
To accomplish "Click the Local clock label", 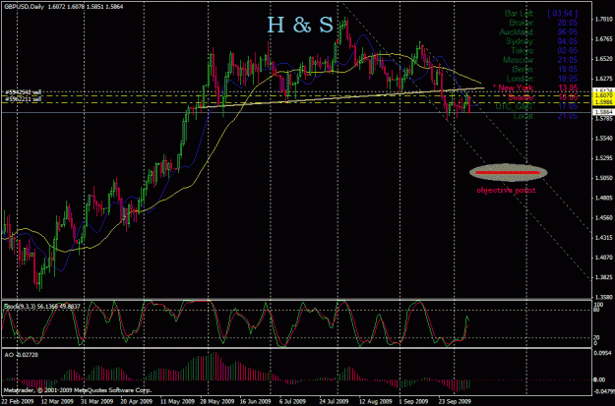I will (524, 116).
